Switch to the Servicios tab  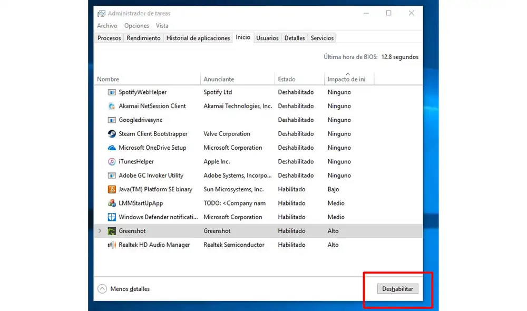pos(322,38)
